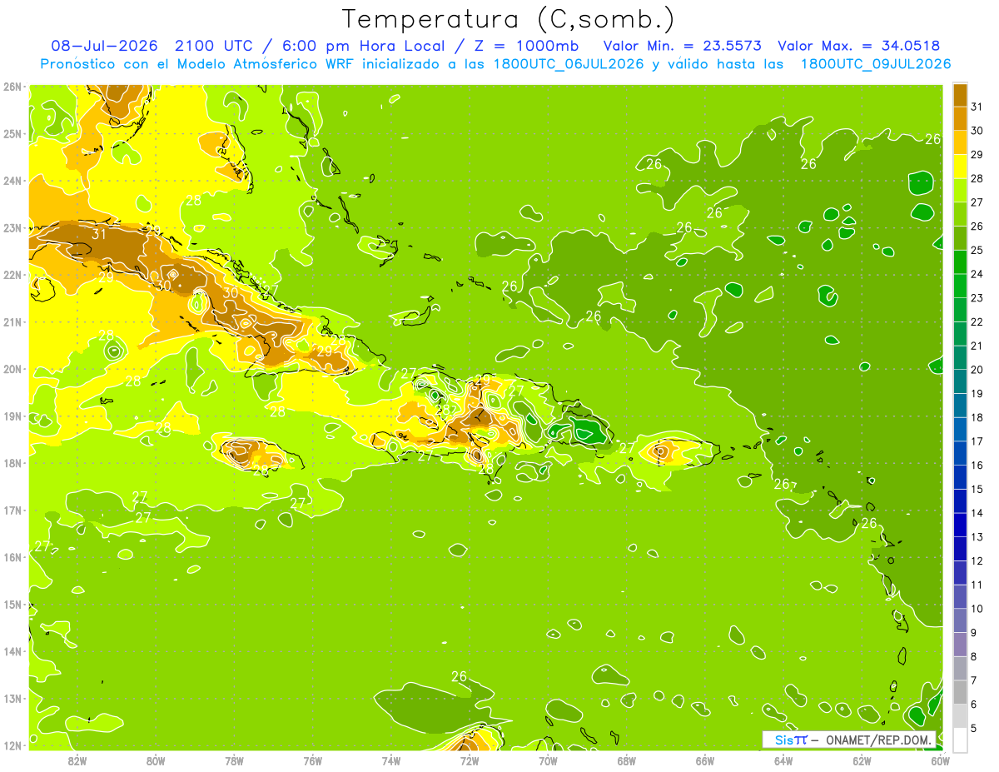
Task: Click the longitude axis label "74W"
Action: [x=391, y=760]
